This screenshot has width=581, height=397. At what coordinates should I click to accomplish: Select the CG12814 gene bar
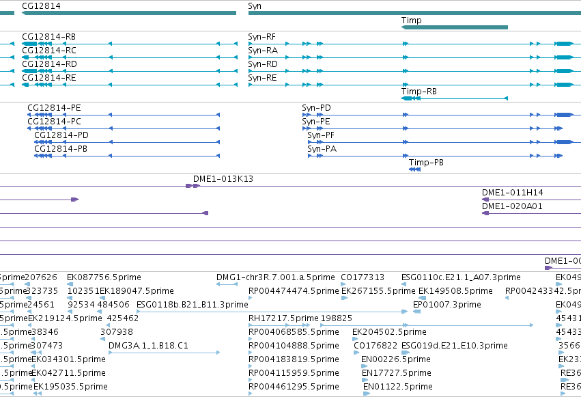129,13
